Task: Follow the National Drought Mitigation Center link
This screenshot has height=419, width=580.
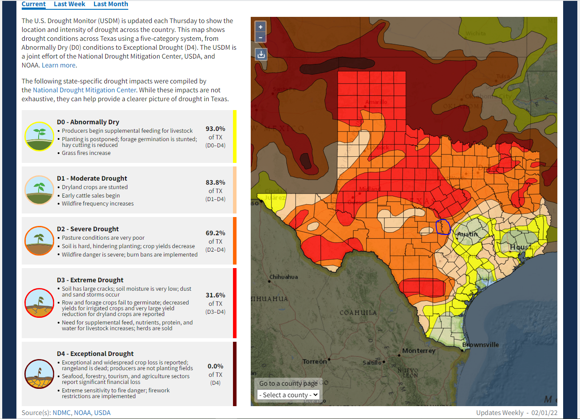Action: 84,90
